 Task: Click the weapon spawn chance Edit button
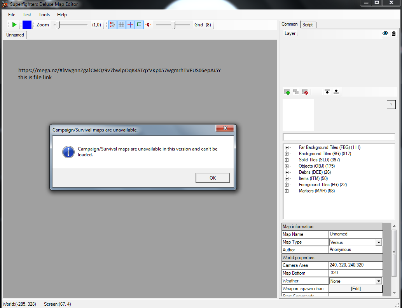point(356,289)
